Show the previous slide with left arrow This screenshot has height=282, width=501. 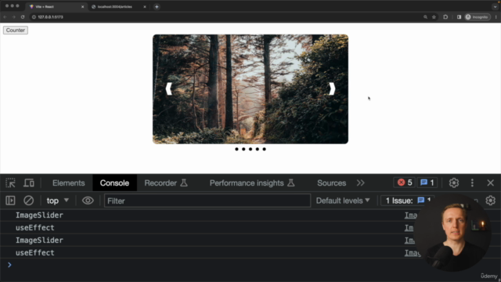click(169, 89)
